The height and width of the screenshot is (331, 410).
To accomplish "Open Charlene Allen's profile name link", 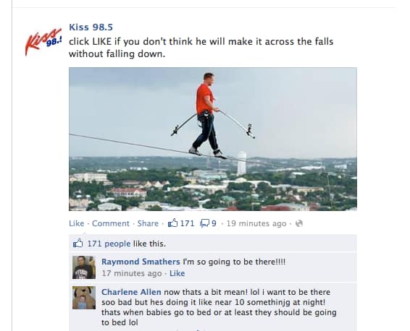I will click(131, 292).
